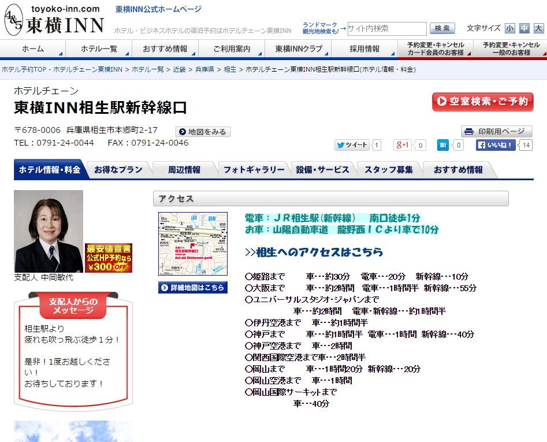Open the 印刷用ページ printer button
Viewport: 547px width, 442px height.
click(496, 132)
